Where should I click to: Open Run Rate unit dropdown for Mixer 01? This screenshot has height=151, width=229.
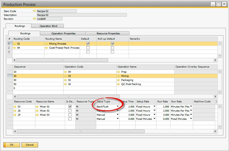click(191, 106)
